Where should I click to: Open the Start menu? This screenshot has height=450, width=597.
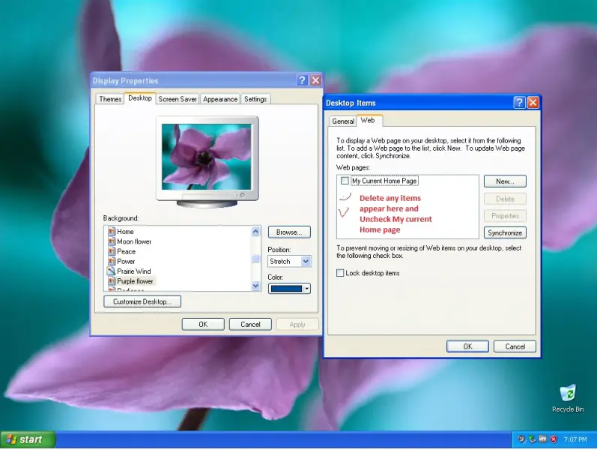coord(28,439)
